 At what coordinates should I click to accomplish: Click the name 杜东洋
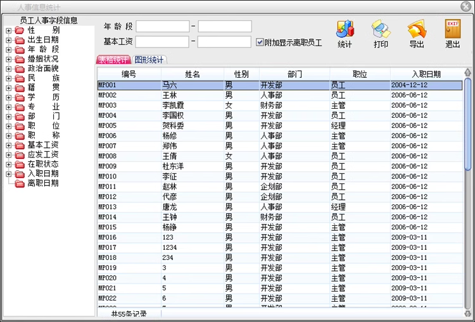point(173,166)
